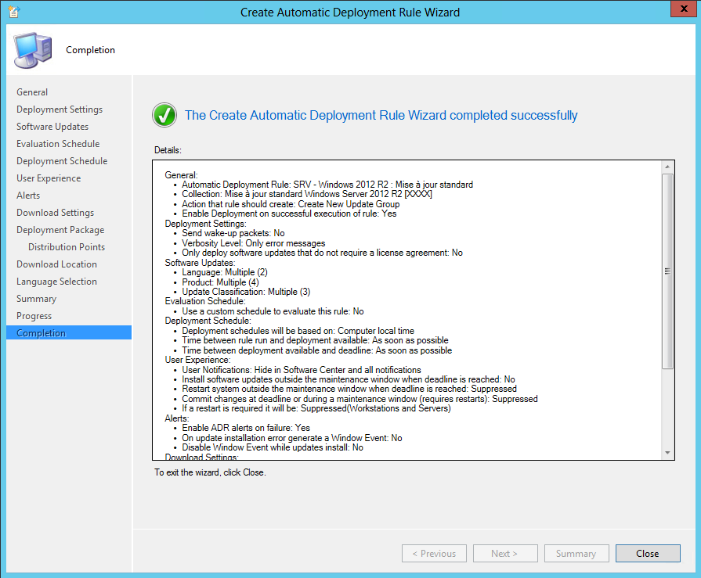Click the details scrollbar down arrow
Image resolution: width=701 pixels, height=578 pixels.
pos(667,453)
